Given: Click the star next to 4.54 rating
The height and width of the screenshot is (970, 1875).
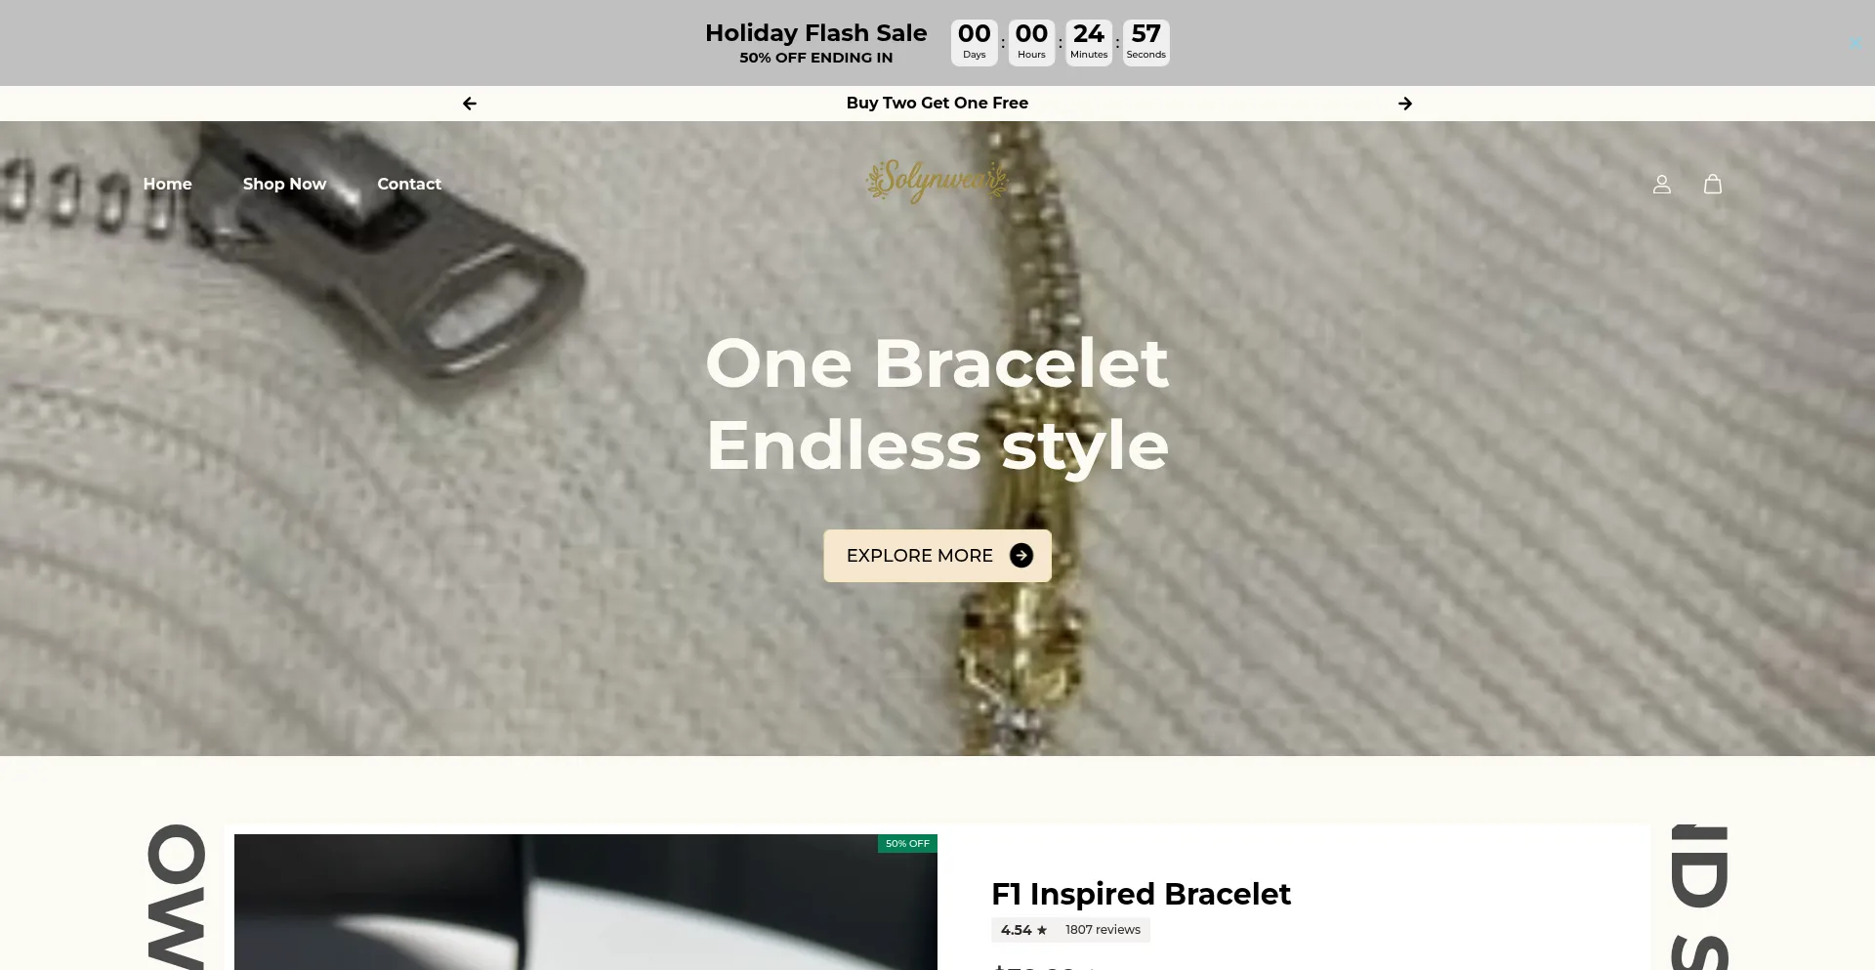Looking at the screenshot, I should (1042, 930).
